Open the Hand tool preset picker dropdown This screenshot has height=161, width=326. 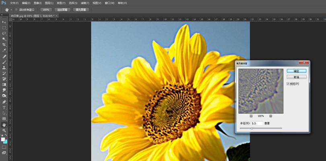click(11, 10)
